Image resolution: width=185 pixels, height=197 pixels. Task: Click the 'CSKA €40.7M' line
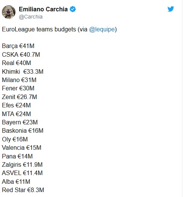pyautogui.click(x=21, y=54)
